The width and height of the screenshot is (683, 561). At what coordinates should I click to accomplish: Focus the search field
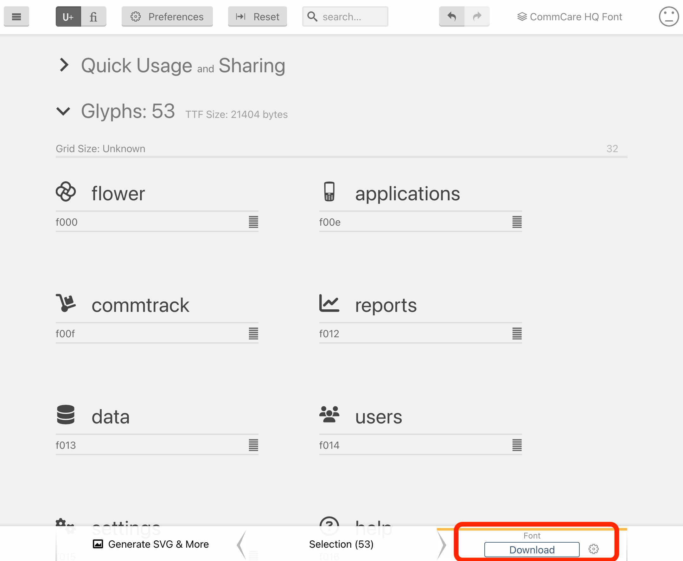tap(345, 16)
